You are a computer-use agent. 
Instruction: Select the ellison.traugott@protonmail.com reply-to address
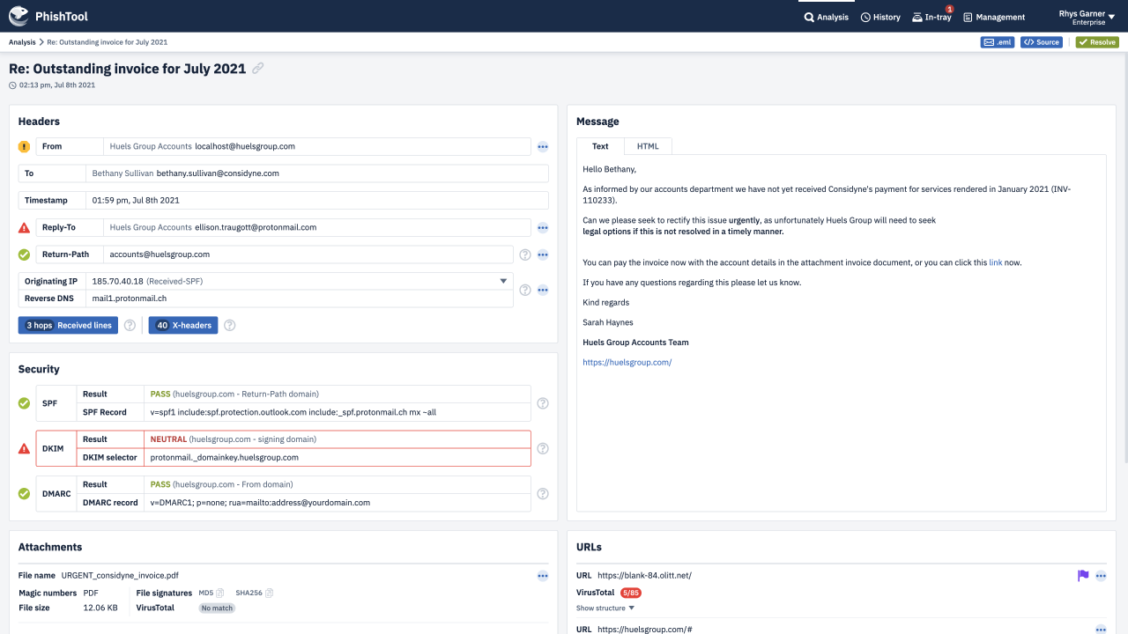pyautogui.click(x=256, y=227)
